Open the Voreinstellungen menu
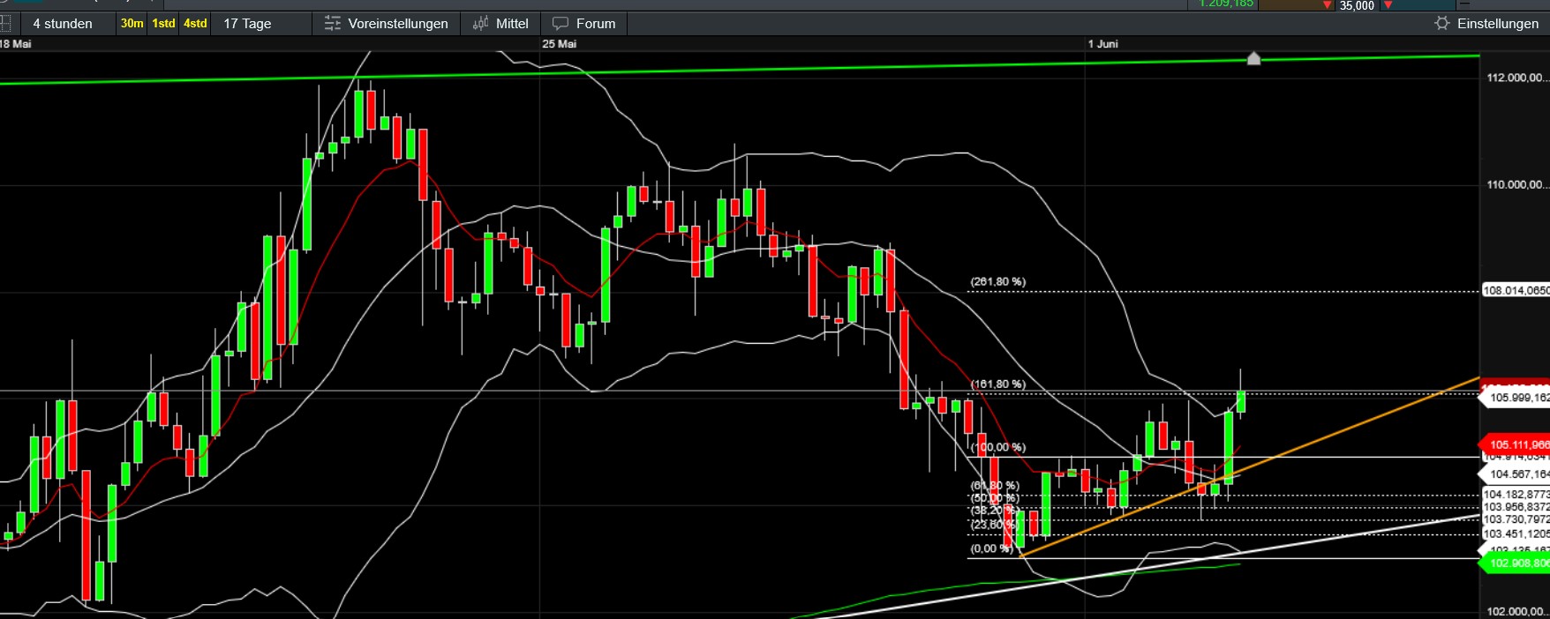 click(398, 24)
